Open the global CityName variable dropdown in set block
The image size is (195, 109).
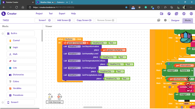[x=84, y=43]
